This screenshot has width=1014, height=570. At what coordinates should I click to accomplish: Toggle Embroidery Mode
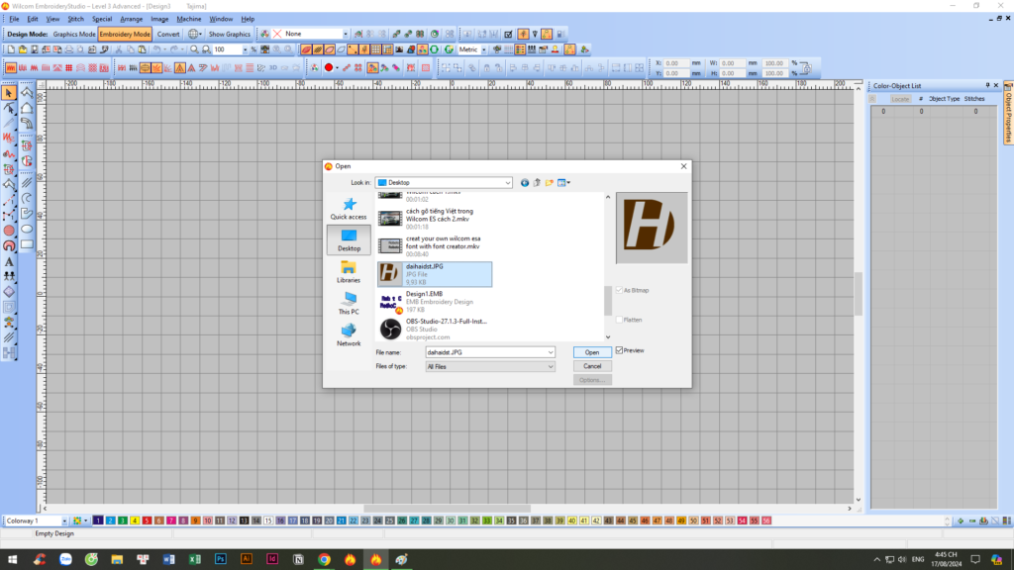click(x=125, y=34)
